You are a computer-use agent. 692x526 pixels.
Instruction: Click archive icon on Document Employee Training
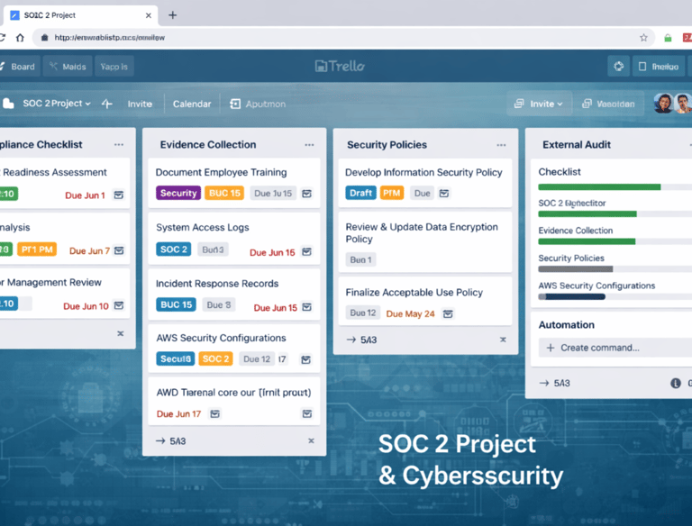click(306, 194)
